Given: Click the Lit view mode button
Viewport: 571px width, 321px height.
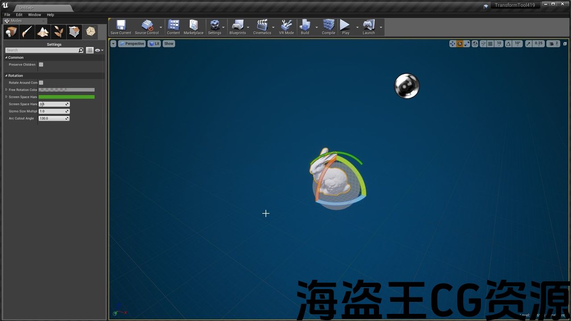Looking at the screenshot, I should tap(154, 44).
